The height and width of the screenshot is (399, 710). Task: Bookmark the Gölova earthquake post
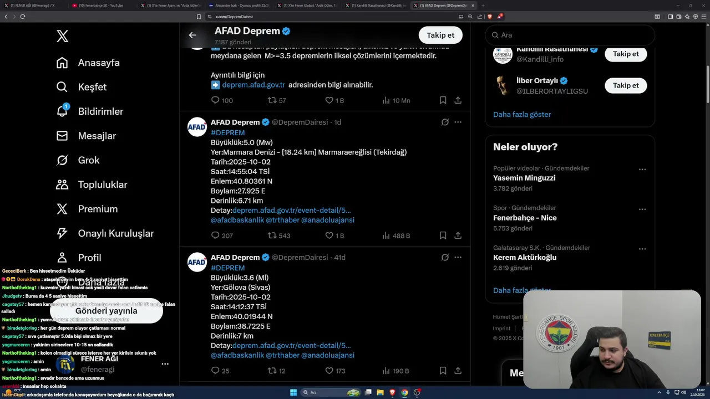click(x=443, y=371)
